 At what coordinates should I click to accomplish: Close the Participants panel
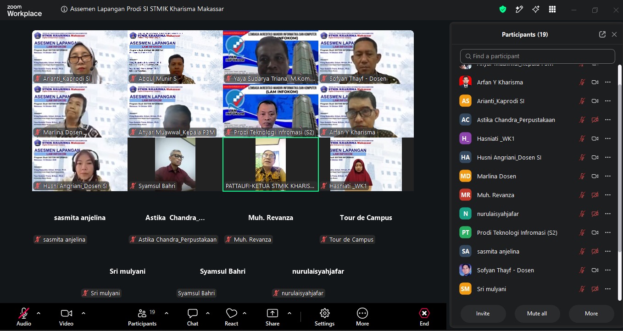(x=614, y=34)
